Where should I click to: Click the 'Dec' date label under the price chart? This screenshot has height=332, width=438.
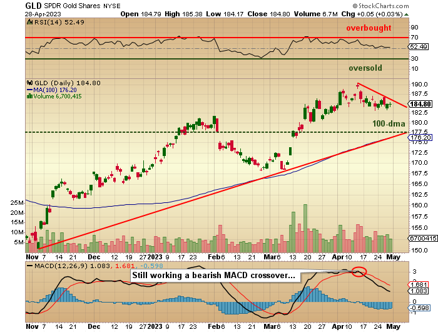coord(94,257)
